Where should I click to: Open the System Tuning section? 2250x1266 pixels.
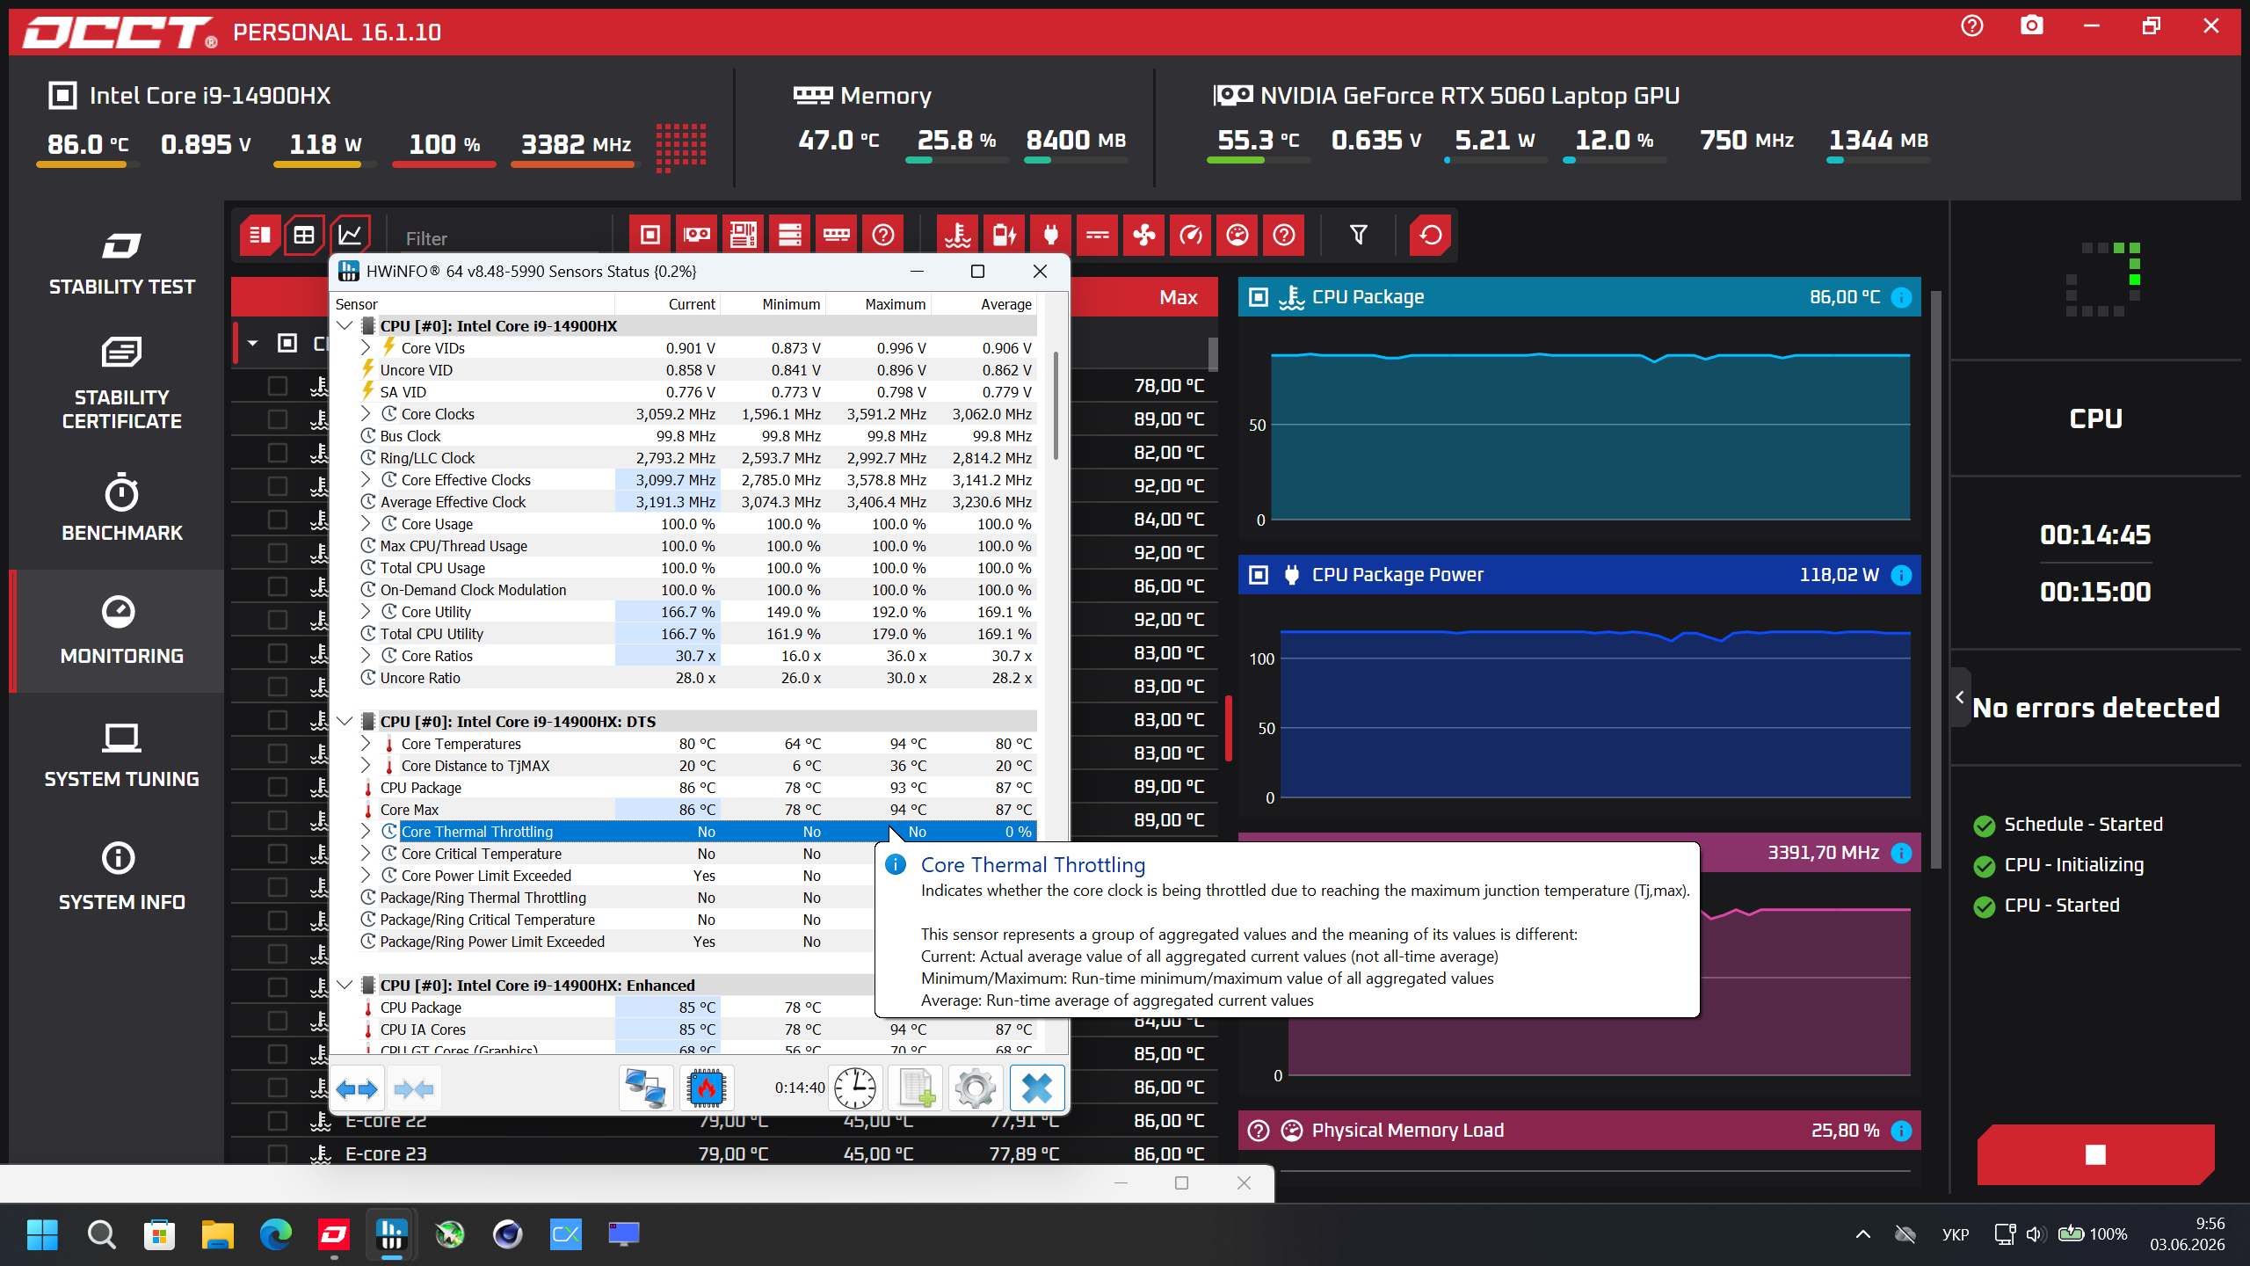(x=121, y=754)
